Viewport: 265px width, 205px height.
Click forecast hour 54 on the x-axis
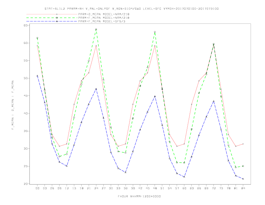pyautogui.click(x=170, y=188)
